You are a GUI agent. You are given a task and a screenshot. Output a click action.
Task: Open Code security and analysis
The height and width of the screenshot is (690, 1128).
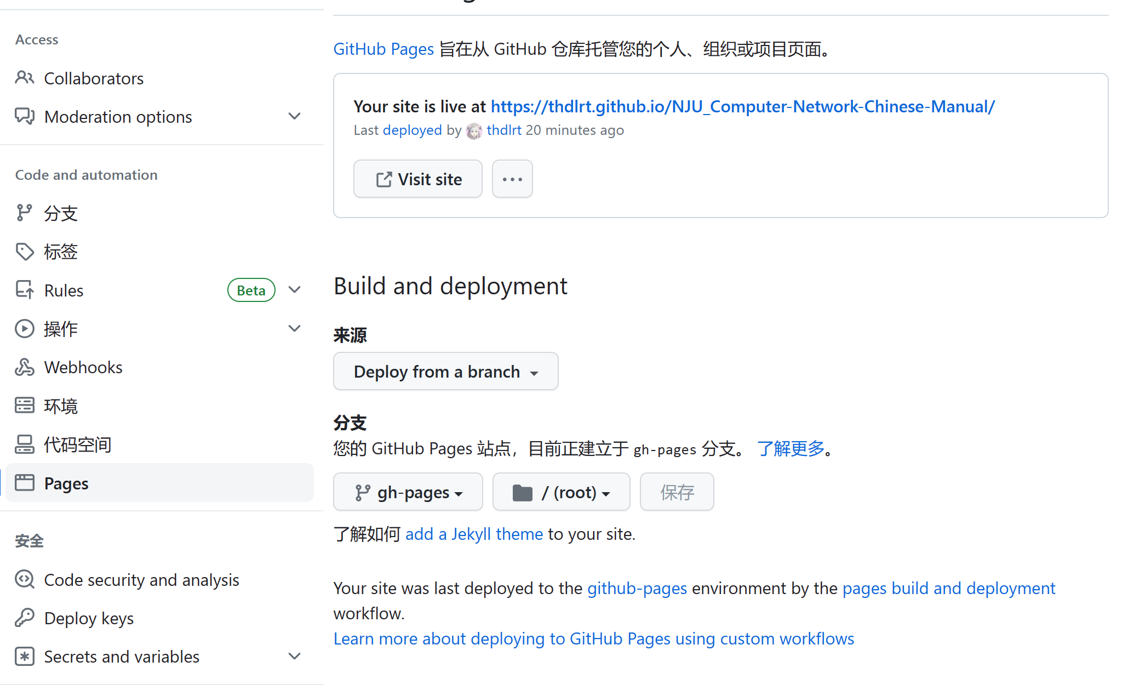coord(159,579)
